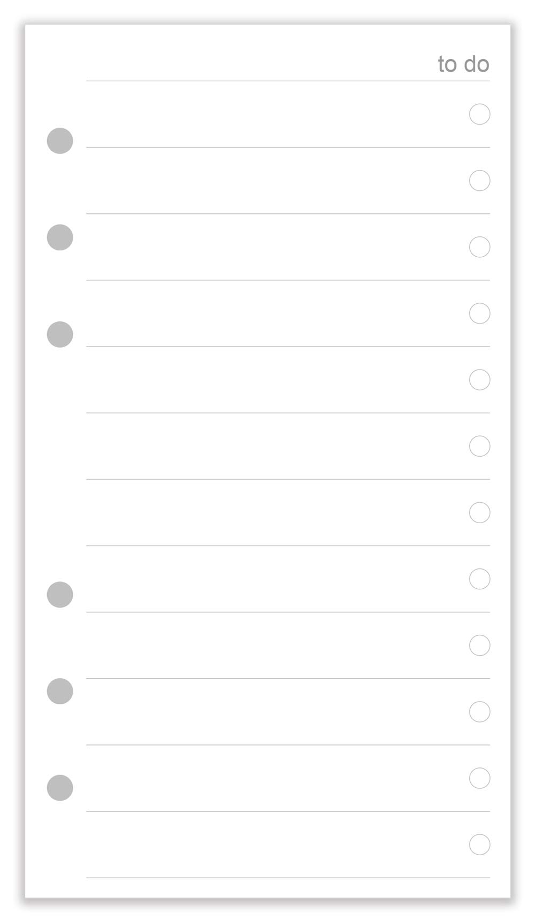
Task: Mark the sixth to-do circle
Action: (479, 446)
